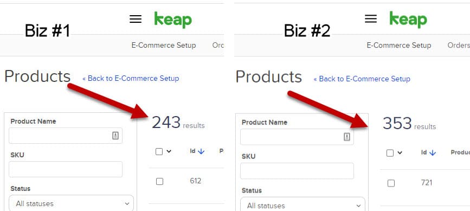Tick the checkbox for product 721
This screenshot has height=211, width=470.
point(391,183)
